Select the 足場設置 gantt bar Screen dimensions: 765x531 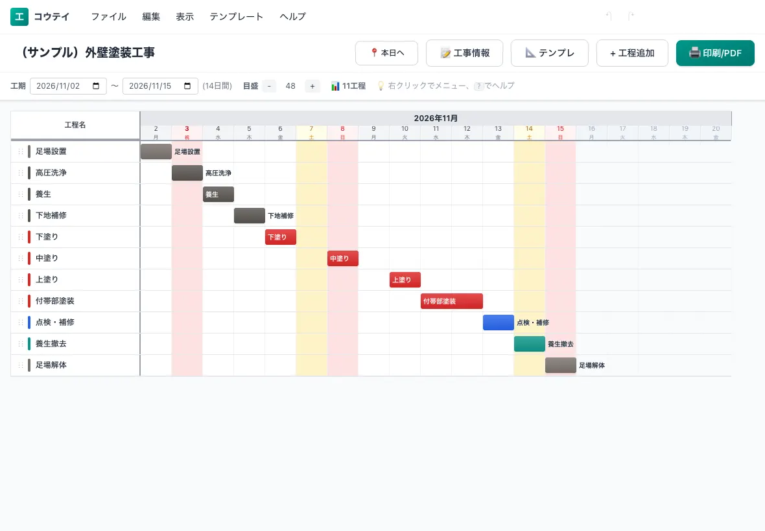(156, 152)
